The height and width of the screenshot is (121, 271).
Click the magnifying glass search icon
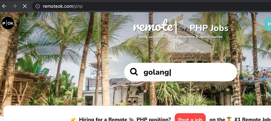click(x=134, y=72)
